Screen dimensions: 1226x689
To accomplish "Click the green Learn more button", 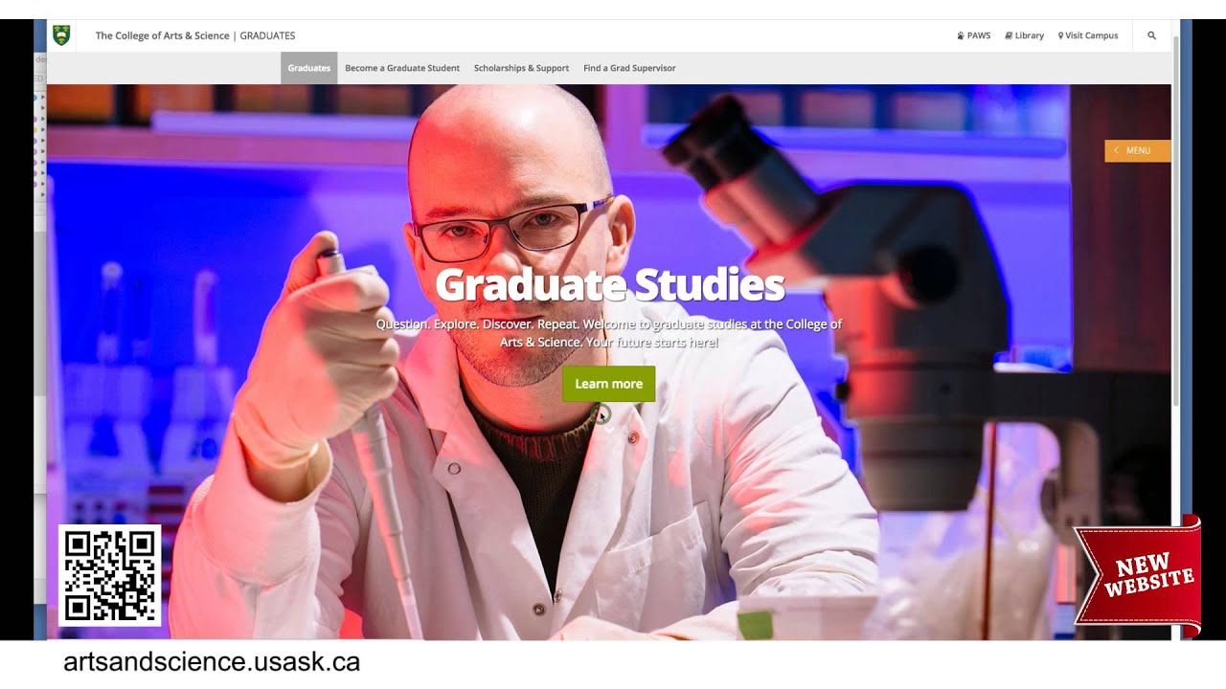I will pos(608,384).
